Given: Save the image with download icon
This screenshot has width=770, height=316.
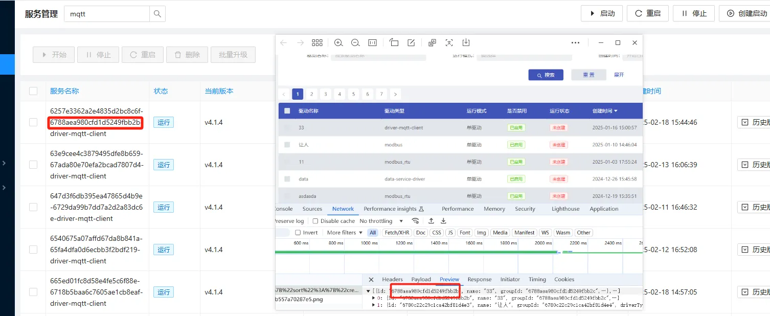Looking at the screenshot, I should coord(466,43).
